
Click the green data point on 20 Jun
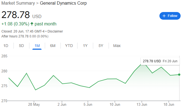pyautogui.click(x=179, y=75)
